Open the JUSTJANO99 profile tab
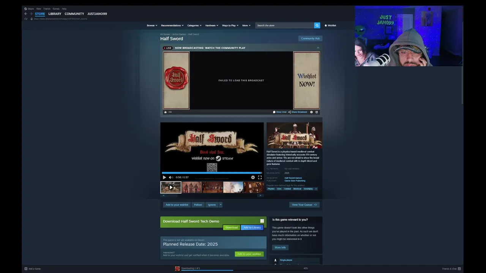Image resolution: width=486 pixels, height=273 pixels. coord(97,14)
